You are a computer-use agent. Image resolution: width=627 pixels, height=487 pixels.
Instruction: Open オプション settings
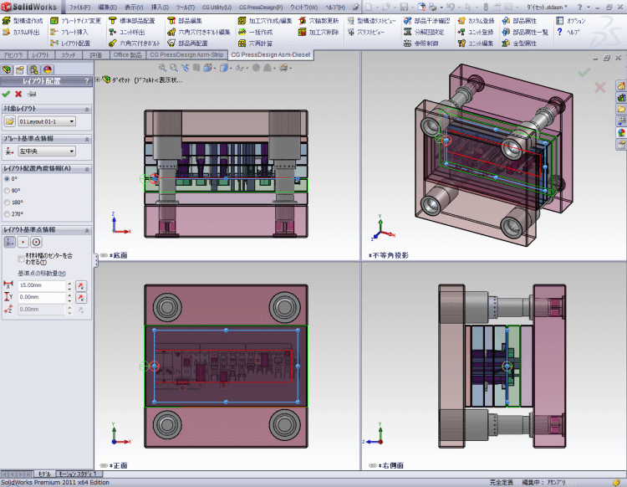tap(571, 21)
